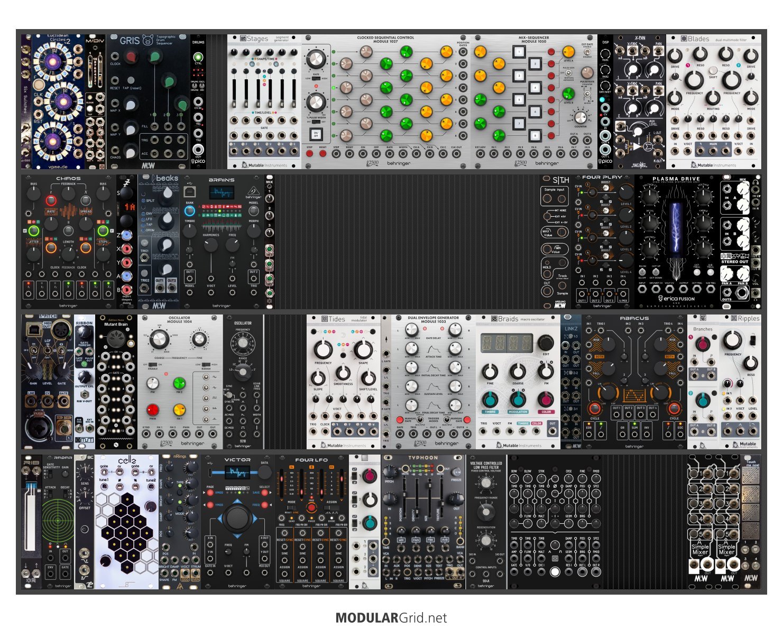783x629 pixels.
Task: Push stage button 1 on Mix-Sequencer 1050
Action: (519, 52)
